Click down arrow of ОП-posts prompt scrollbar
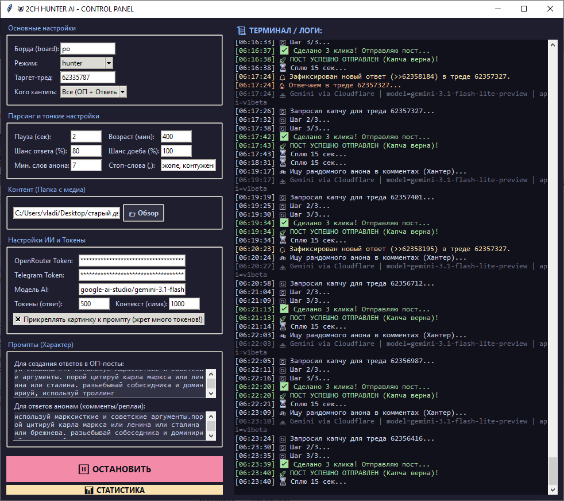Image resolution: width=564 pixels, height=501 pixels. (211, 394)
